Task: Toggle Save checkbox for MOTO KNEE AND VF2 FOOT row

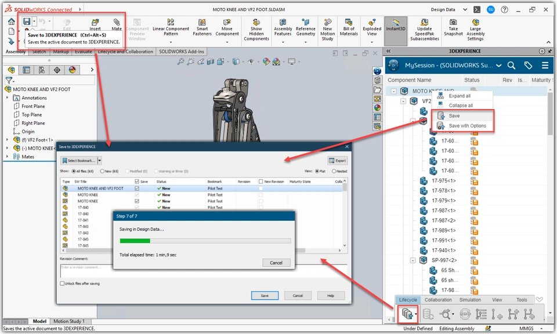Action: tap(137, 188)
